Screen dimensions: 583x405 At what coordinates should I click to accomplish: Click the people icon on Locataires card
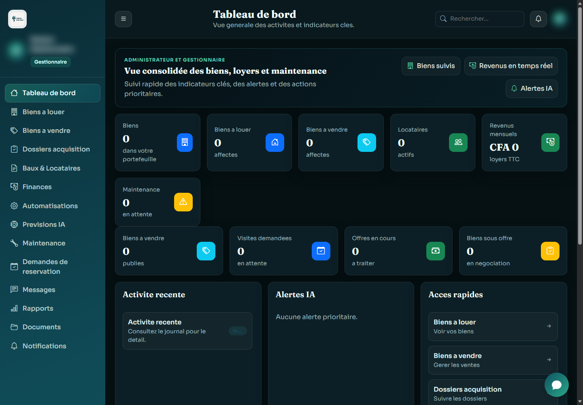tap(458, 143)
